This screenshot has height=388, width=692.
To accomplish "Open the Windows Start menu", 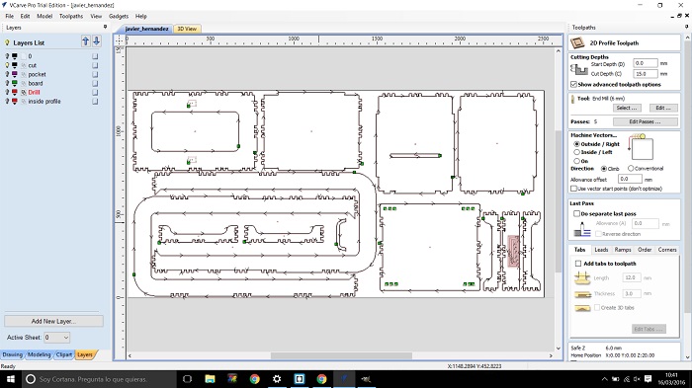I will pyautogui.click(x=11, y=379).
